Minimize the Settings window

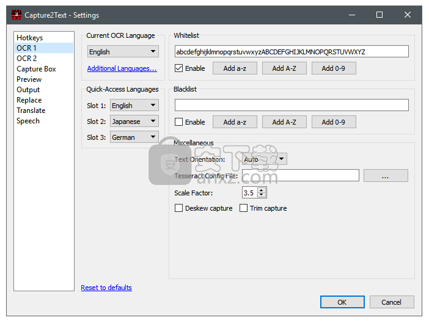pos(352,15)
